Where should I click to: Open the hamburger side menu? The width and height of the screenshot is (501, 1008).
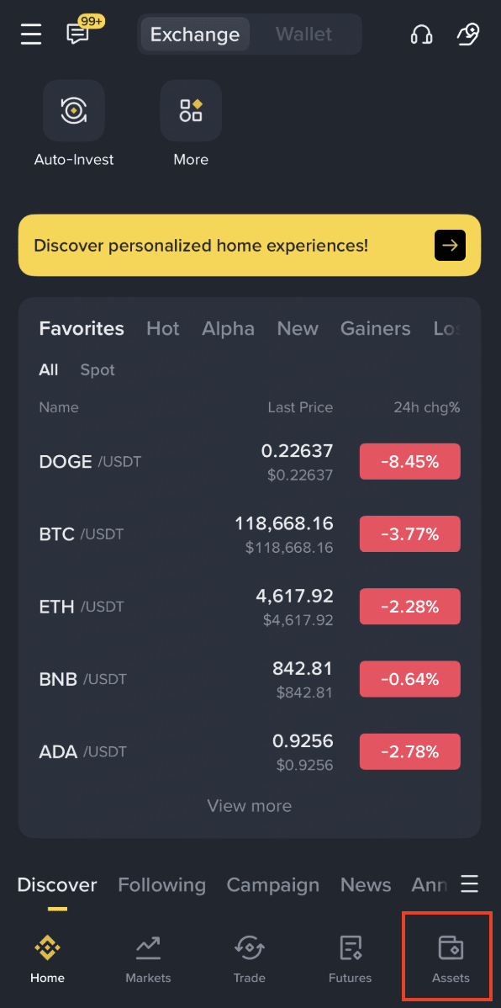pos(31,34)
